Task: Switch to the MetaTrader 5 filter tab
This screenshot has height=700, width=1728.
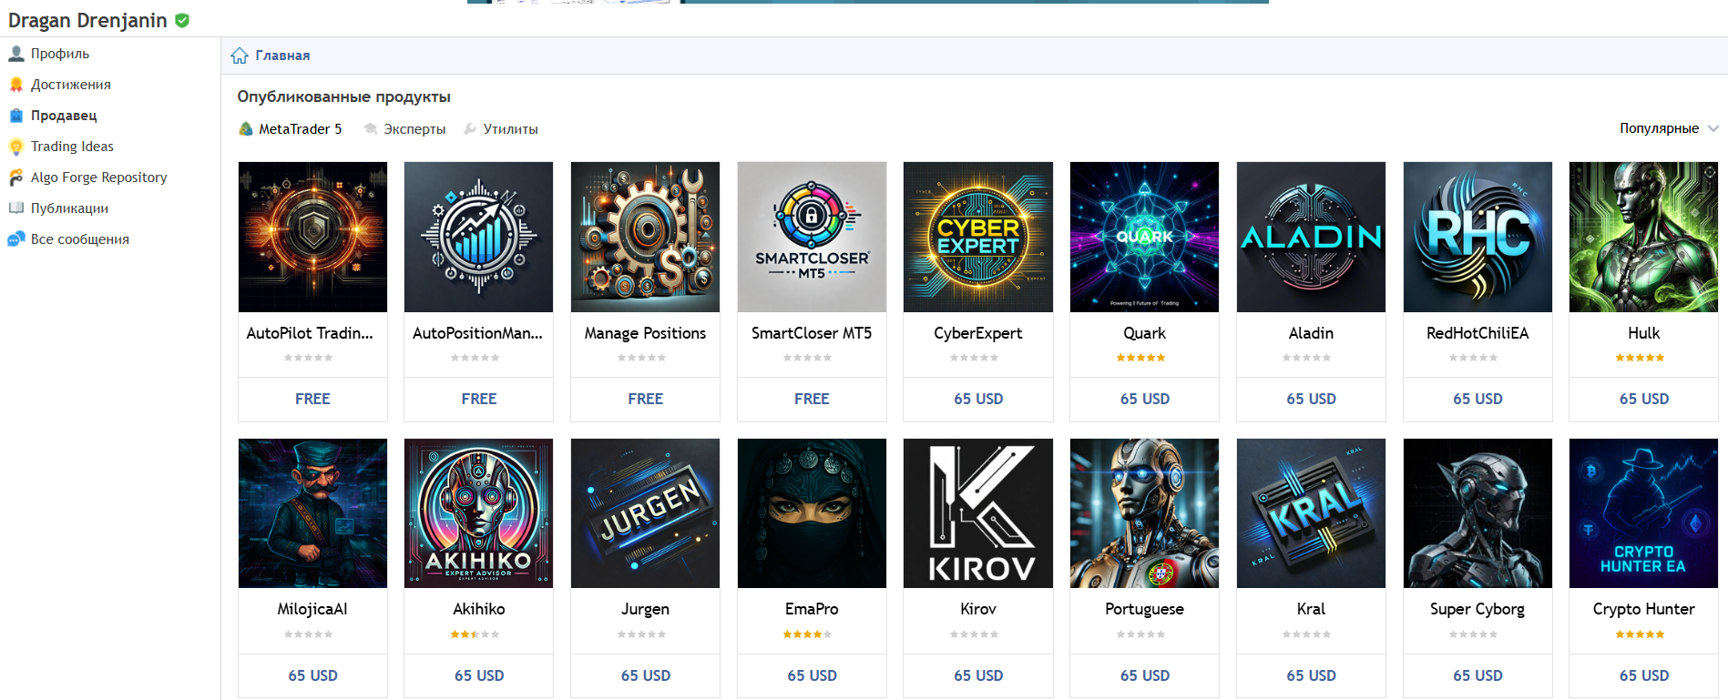Action: click(291, 129)
